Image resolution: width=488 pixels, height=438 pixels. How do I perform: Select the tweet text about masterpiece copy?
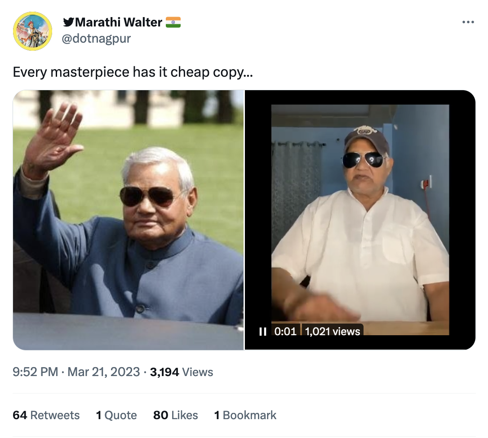click(x=133, y=72)
